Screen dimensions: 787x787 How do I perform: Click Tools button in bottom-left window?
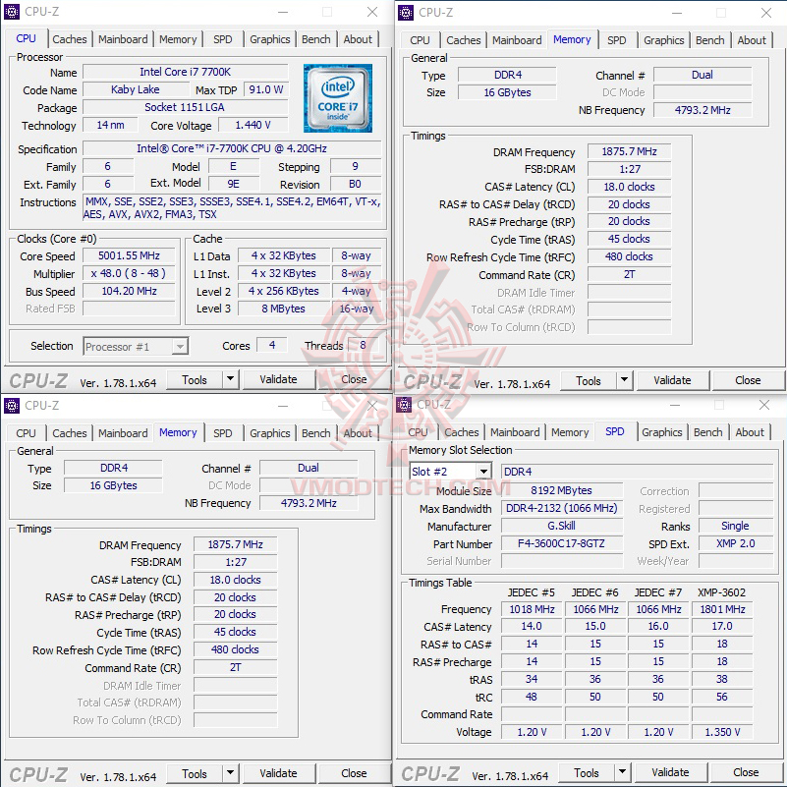195,773
